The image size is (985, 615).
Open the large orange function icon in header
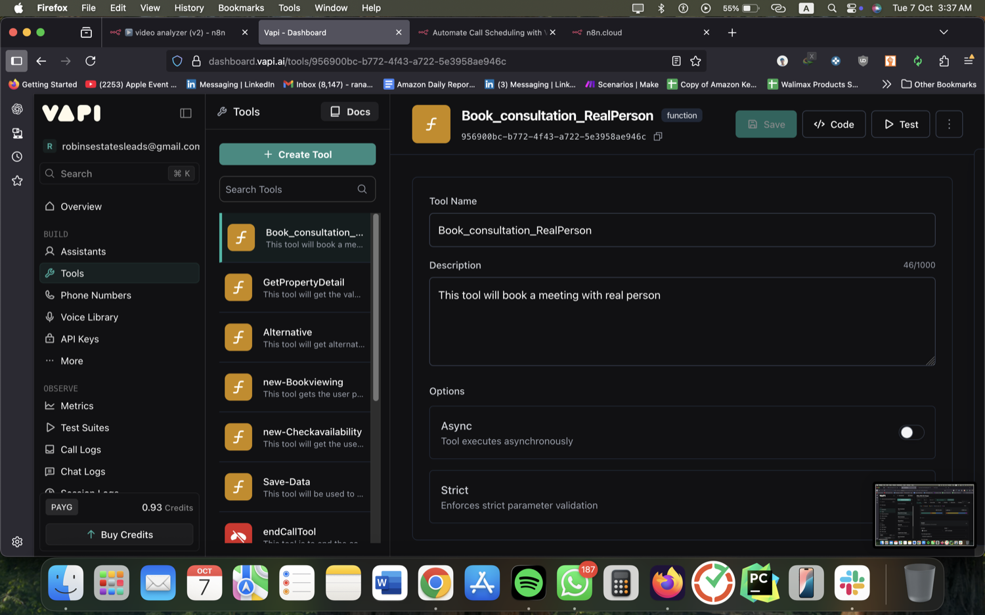tap(431, 124)
